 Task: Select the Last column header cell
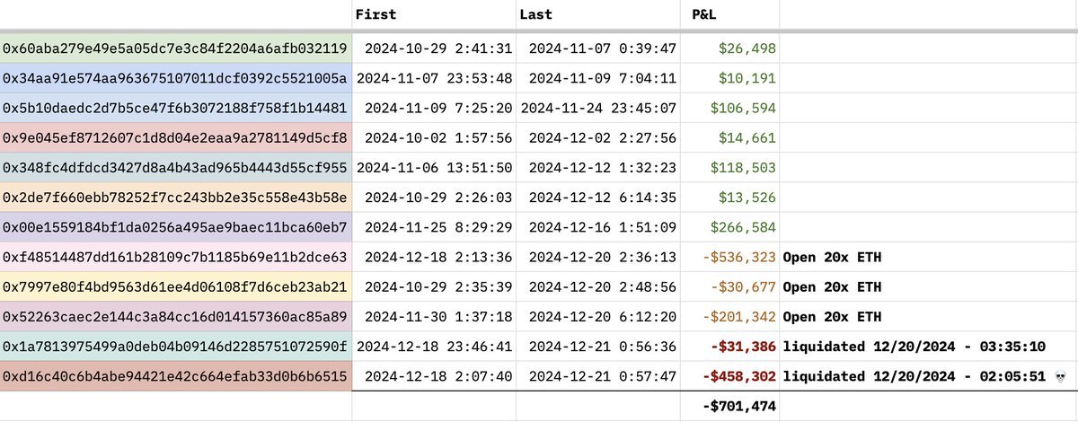(x=535, y=14)
